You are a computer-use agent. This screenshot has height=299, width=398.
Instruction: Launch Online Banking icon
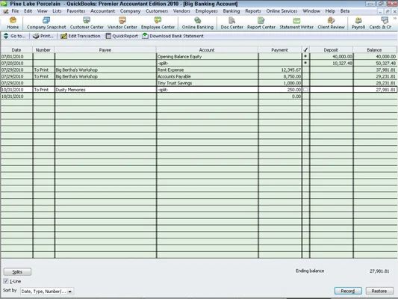197,23
